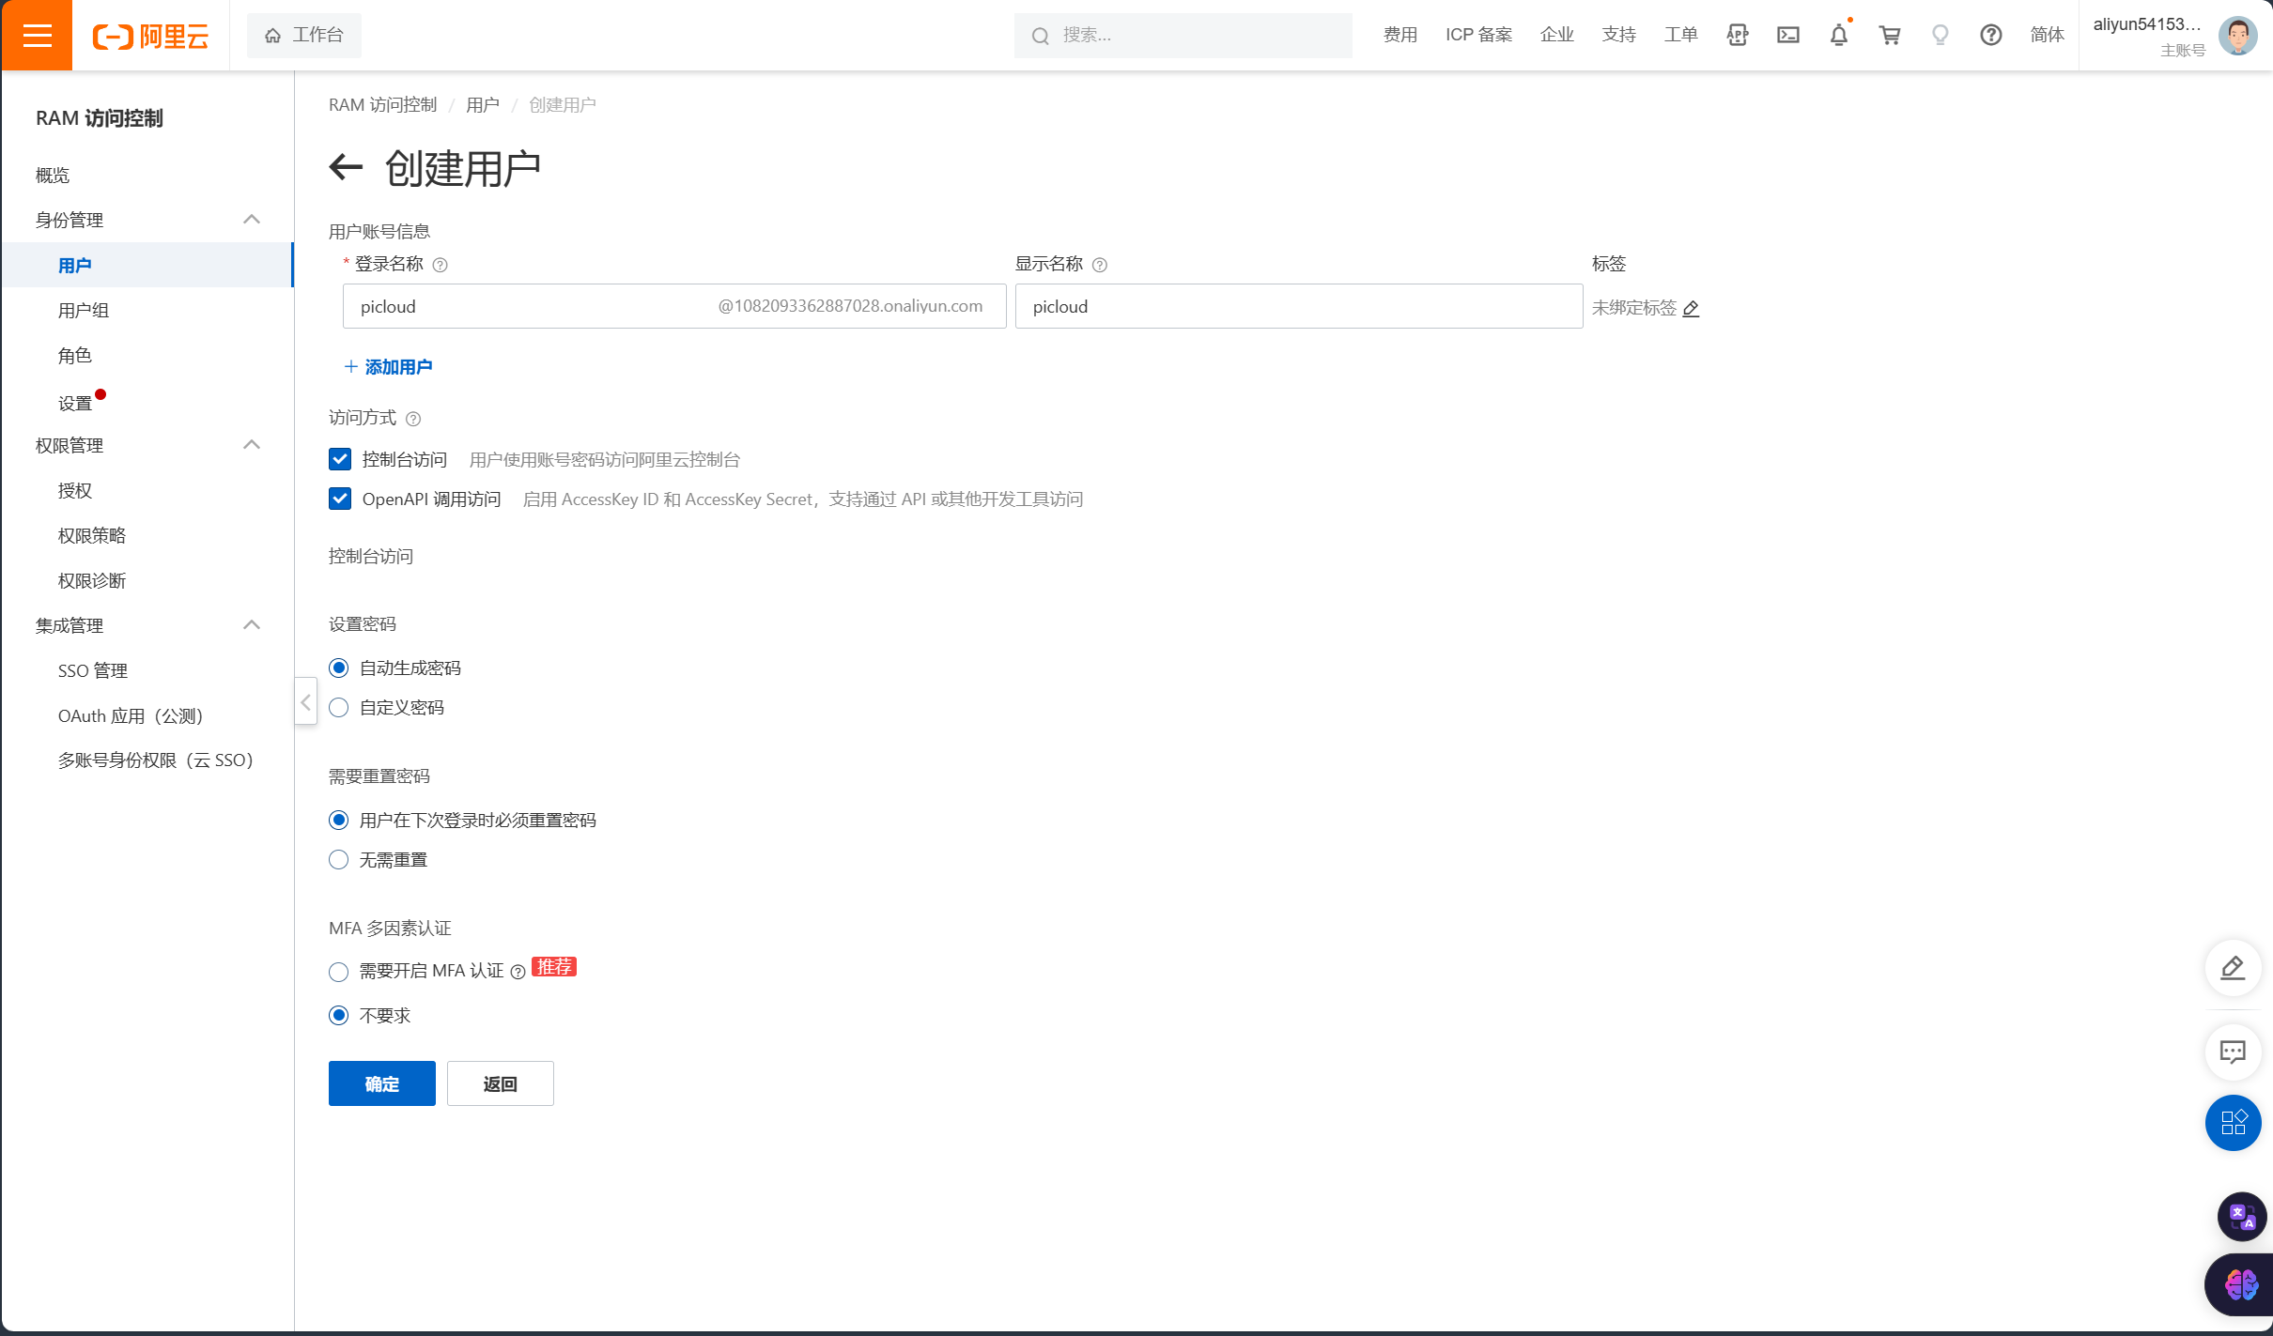Open the feedback chat bubble floating button
The width and height of the screenshot is (2273, 1336).
click(x=2232, y=1052)
